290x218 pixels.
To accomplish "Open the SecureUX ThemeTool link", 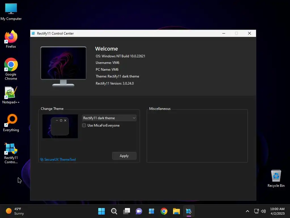I will tap(58, 160).
